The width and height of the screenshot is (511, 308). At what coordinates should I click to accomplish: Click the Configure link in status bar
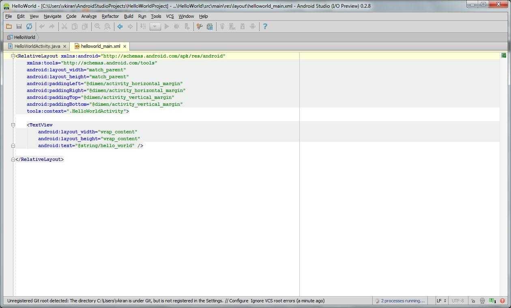point(238,301)
